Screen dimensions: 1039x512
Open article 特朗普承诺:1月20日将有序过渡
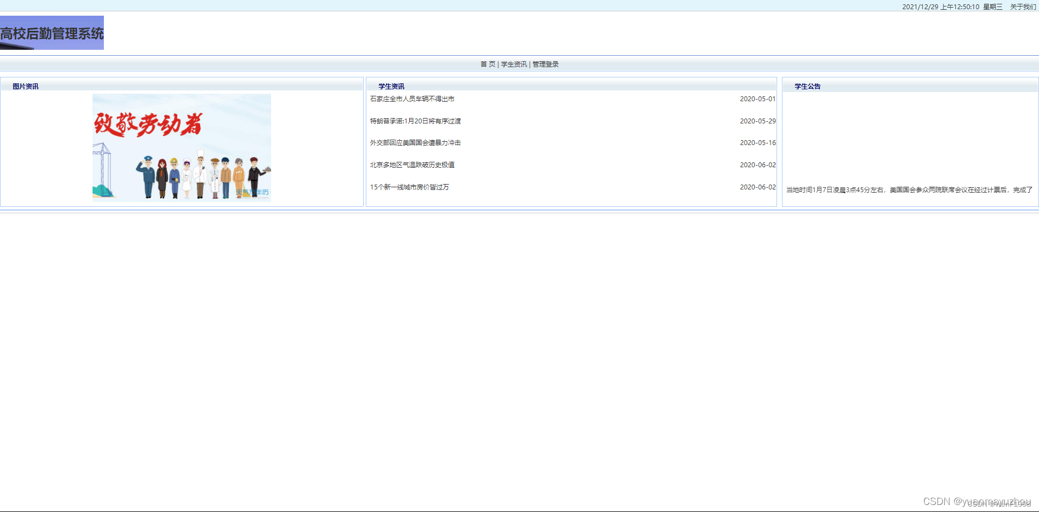[416, 121]
